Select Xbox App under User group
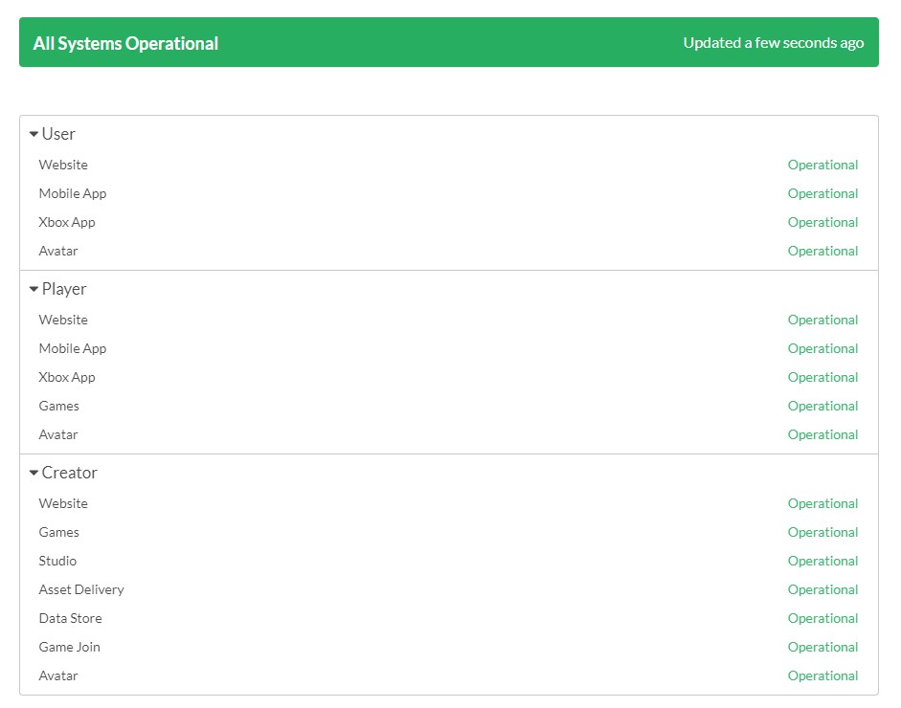The image size is (901, 708). click(67, 223)
